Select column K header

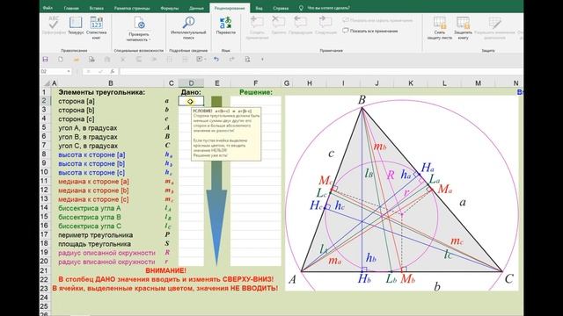tap(411, 83)
